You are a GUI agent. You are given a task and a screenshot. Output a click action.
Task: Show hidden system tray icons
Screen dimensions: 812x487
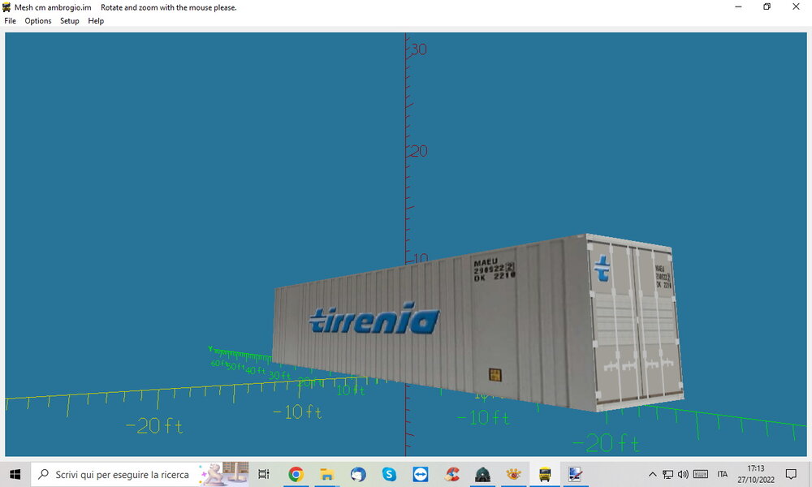click(653, 474)
